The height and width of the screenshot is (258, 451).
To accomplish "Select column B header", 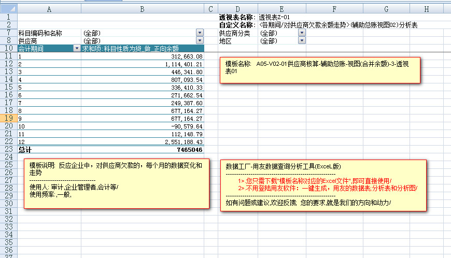I will 142,9.
